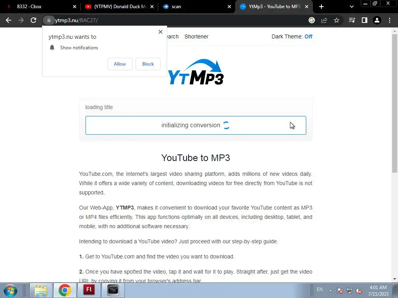Switch to the YTPMV Donald Duck tab

pos(119,7)
